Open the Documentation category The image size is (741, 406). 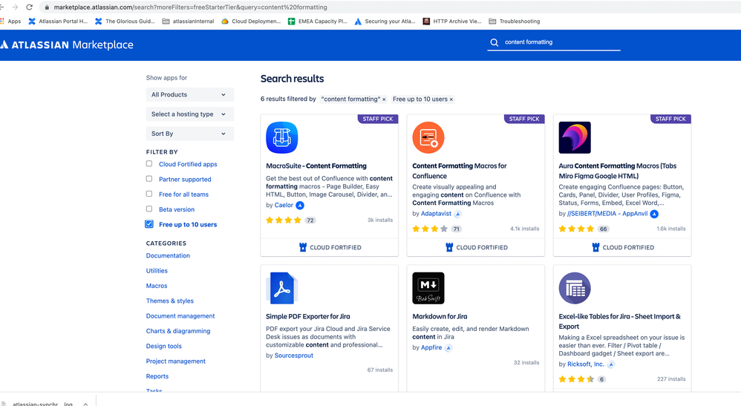click(x=168, y=256)
